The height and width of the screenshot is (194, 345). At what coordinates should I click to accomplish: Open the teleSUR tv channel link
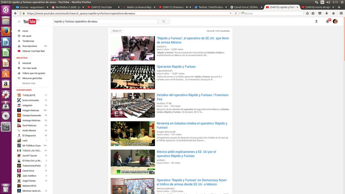[162, 47]
